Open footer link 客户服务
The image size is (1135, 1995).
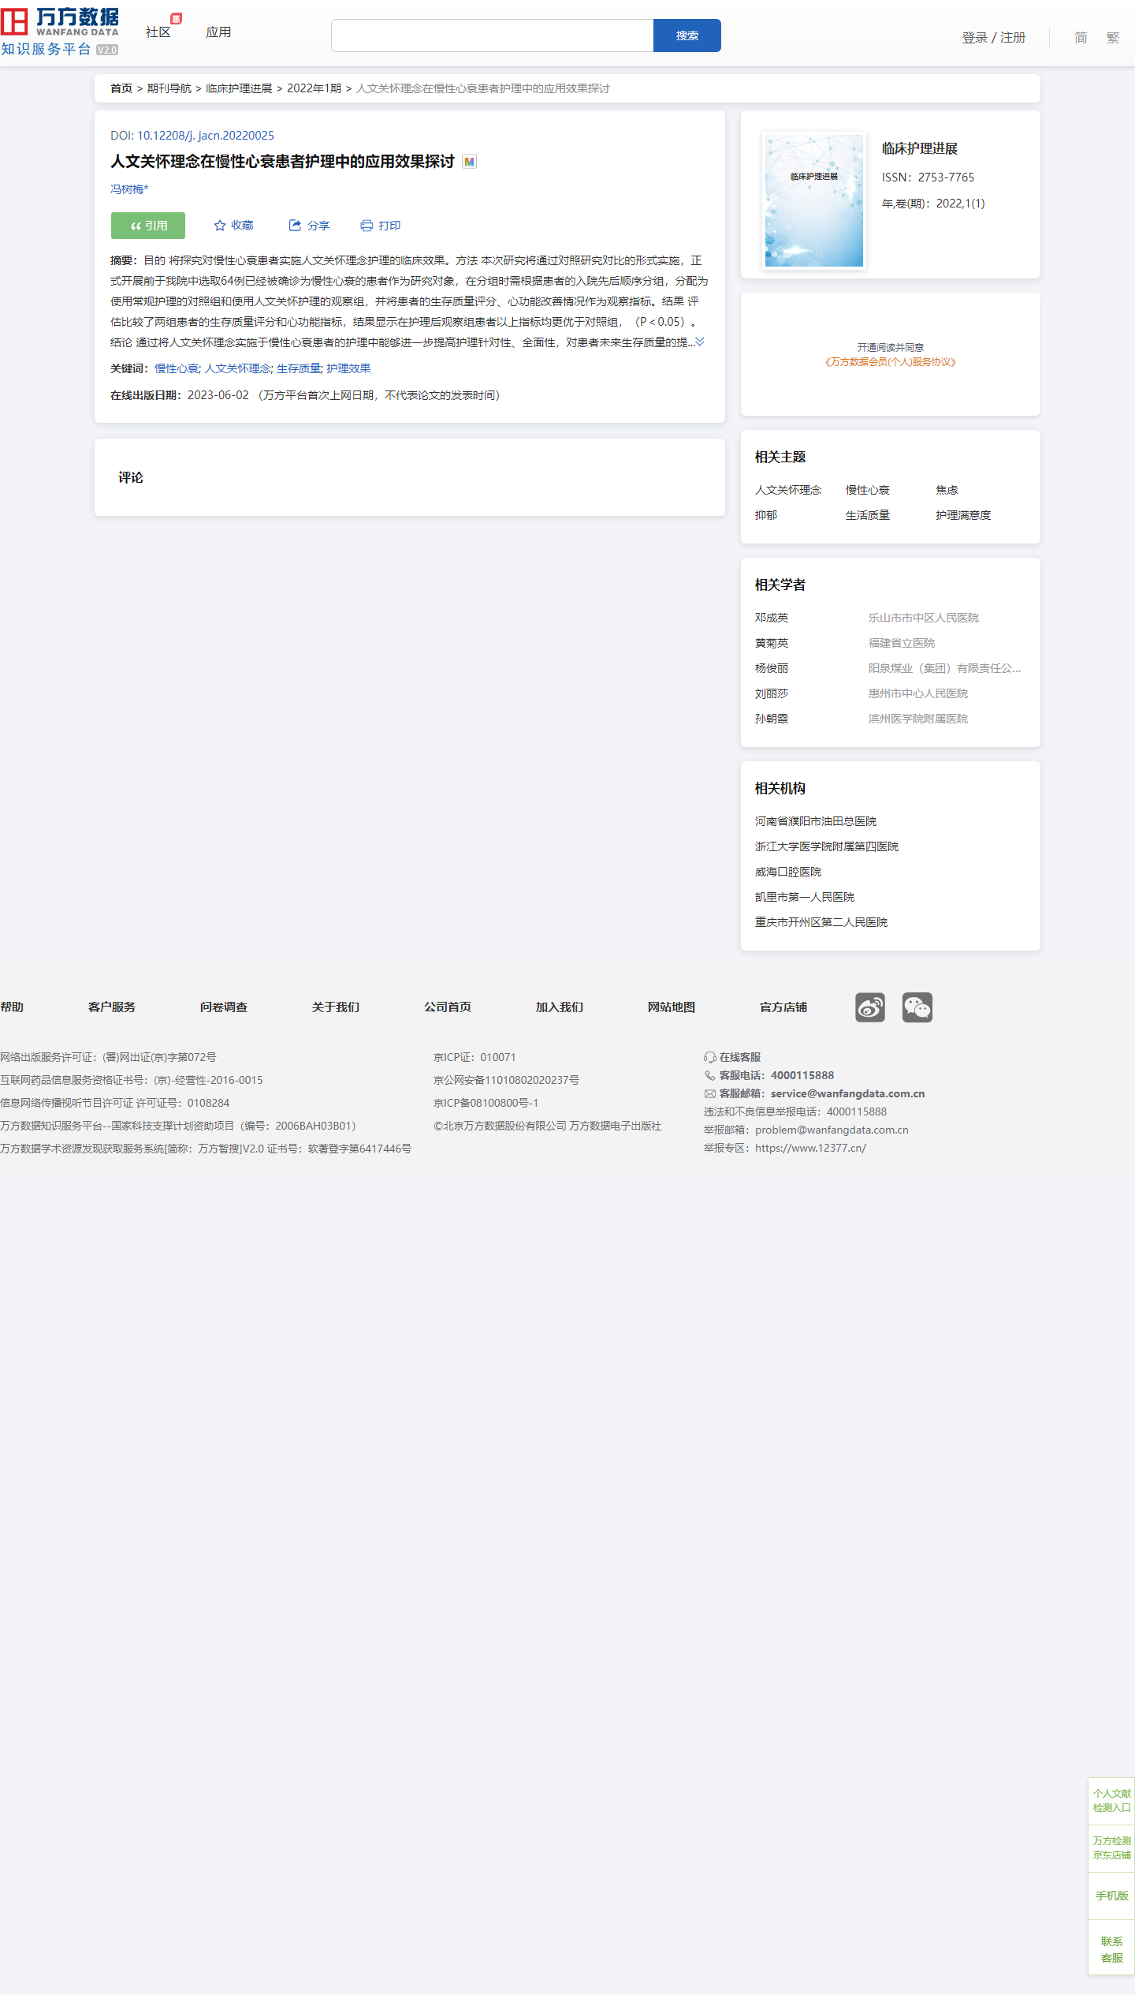(x=112, y=1007)
